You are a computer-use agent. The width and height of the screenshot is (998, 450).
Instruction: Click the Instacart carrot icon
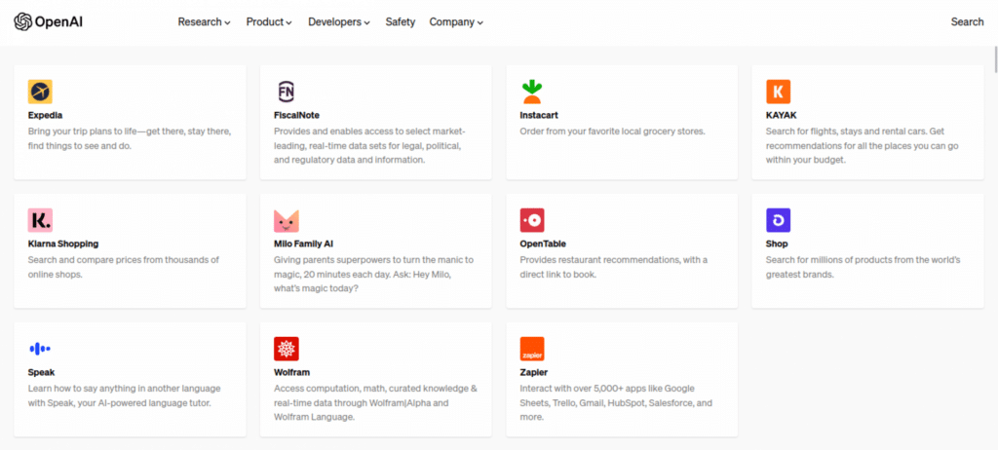coord(532,92)
